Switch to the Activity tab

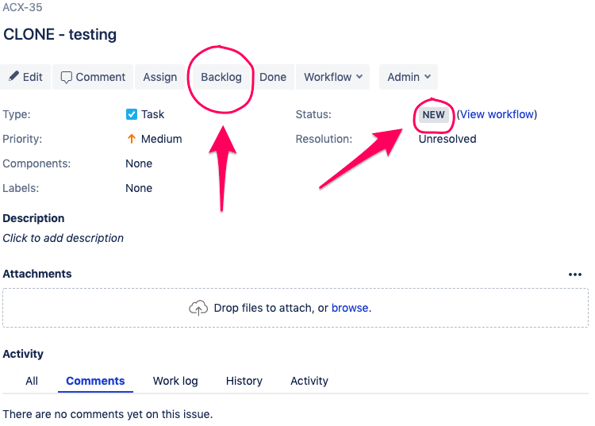[309, 381]
